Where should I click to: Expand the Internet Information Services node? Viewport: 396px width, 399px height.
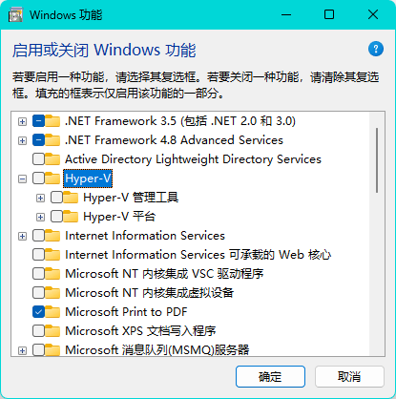point(22,236)
